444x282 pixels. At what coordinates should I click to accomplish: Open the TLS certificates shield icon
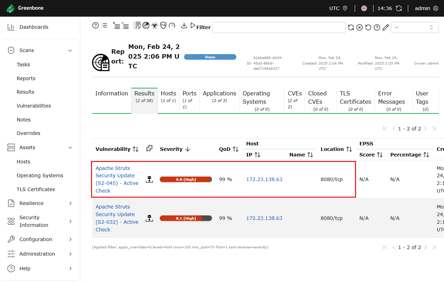click(163, 25)
